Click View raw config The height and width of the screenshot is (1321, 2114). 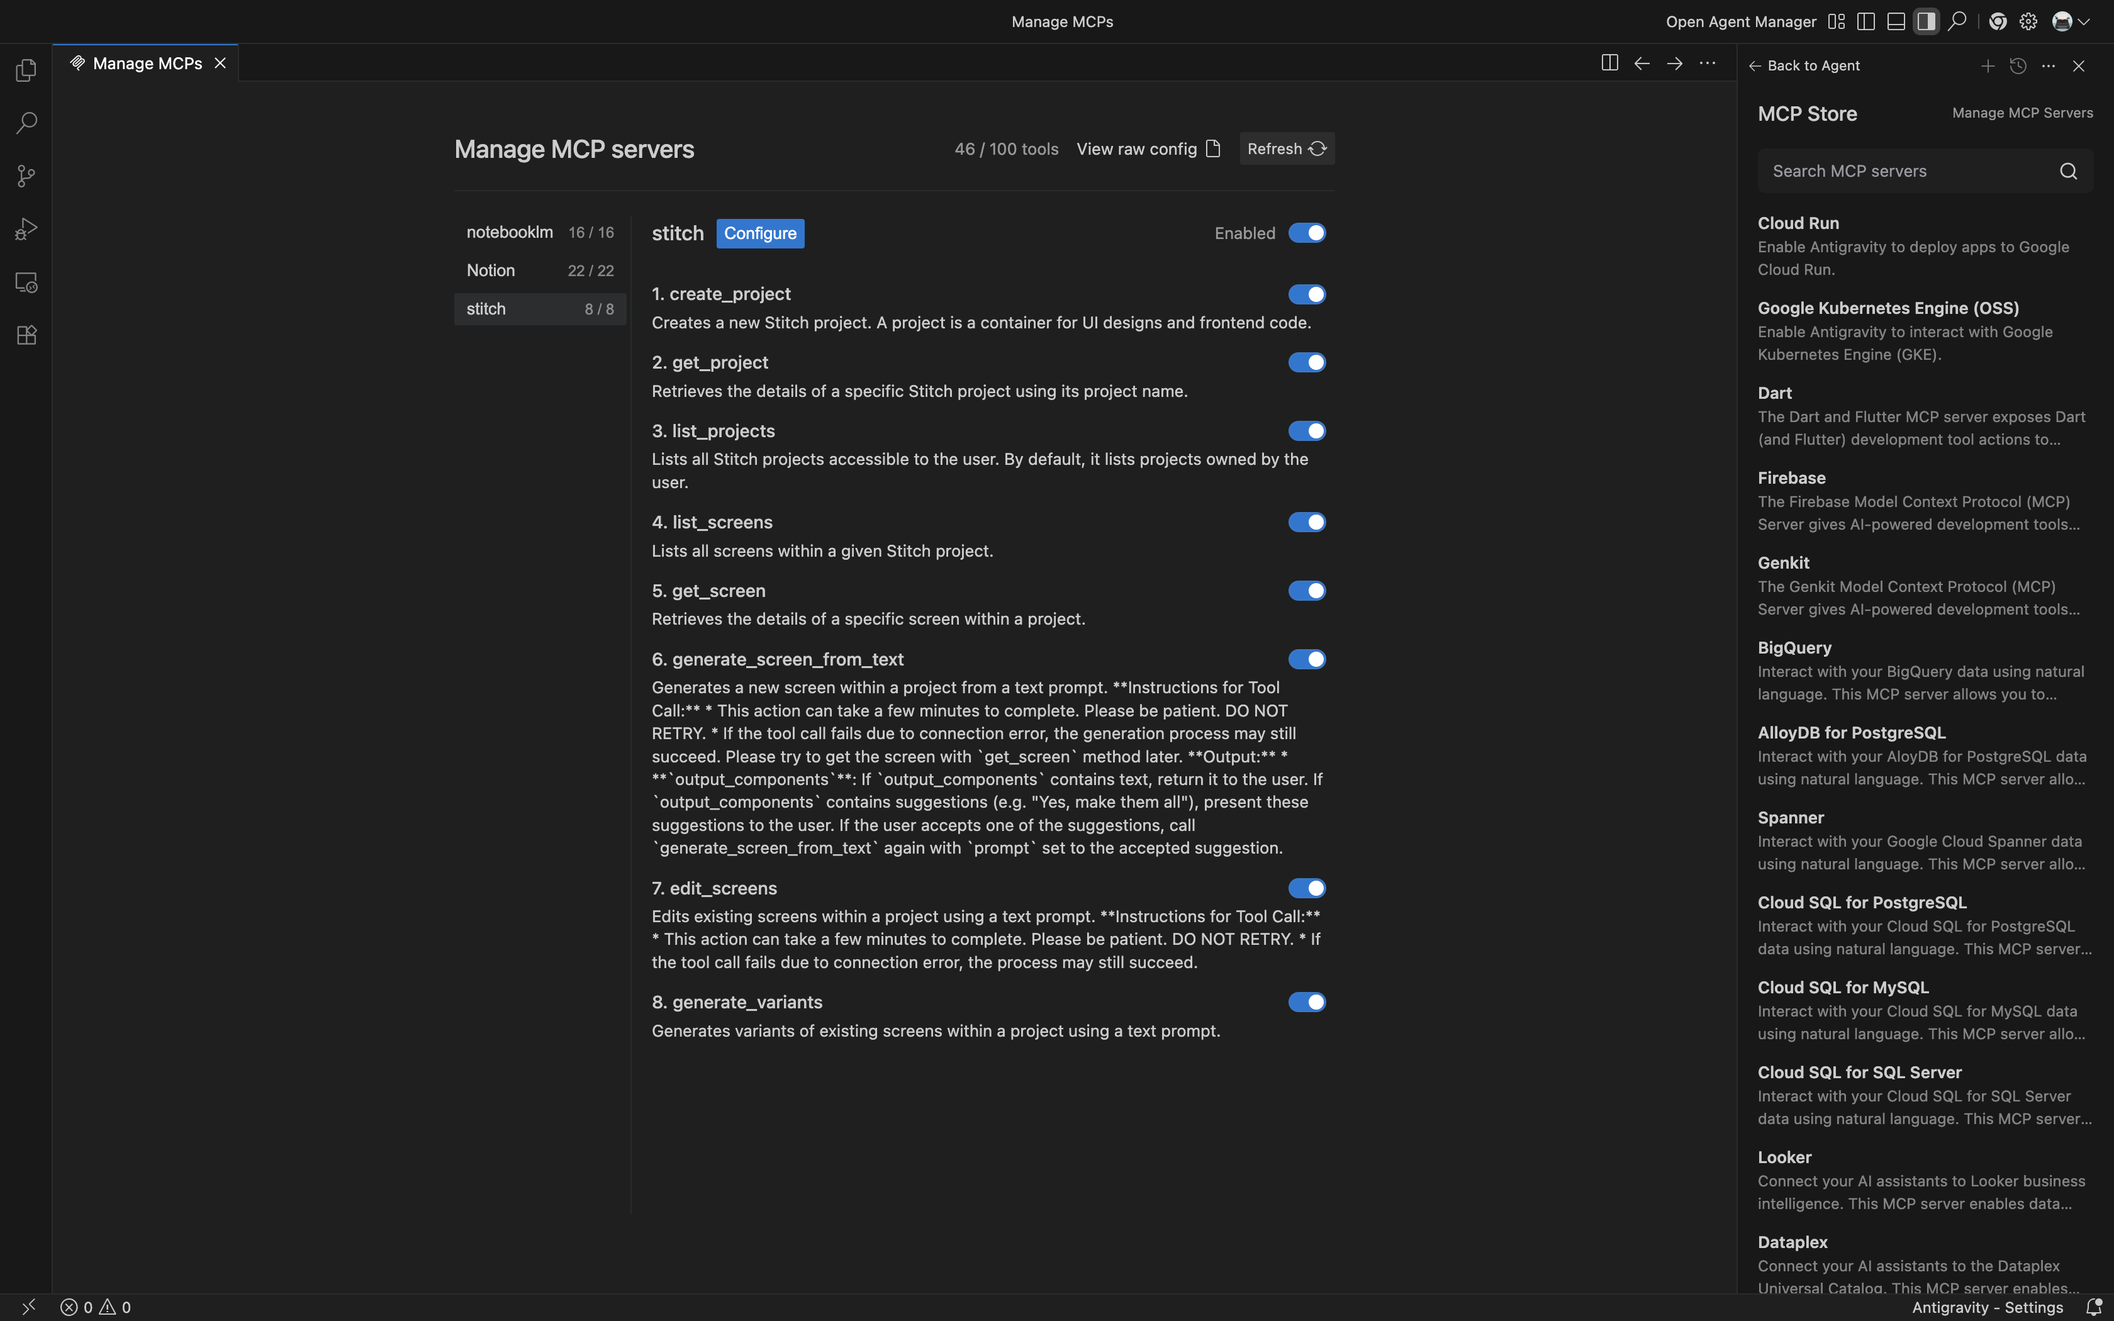pyautogui.click(x=1148, y=148)
